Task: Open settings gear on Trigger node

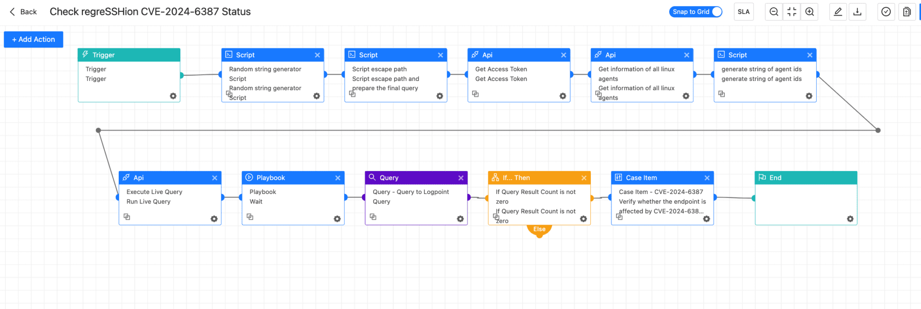Action: (x=173, y=96)
